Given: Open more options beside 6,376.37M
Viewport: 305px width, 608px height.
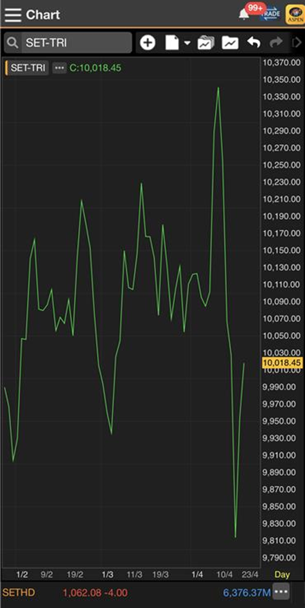Looking at the screenshot, I should coord(282,593).
